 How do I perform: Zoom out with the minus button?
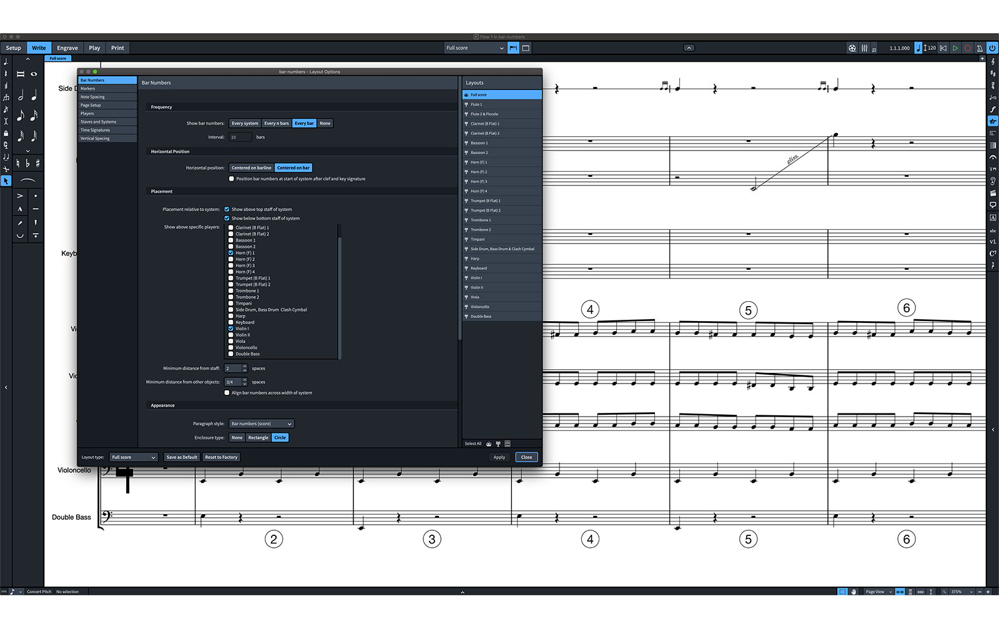point(980,592)
